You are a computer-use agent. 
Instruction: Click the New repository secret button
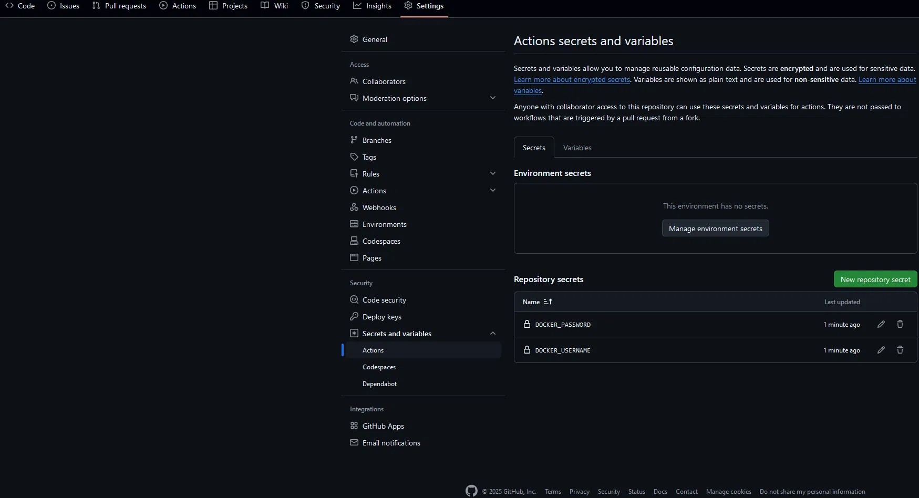coord(875,279)
